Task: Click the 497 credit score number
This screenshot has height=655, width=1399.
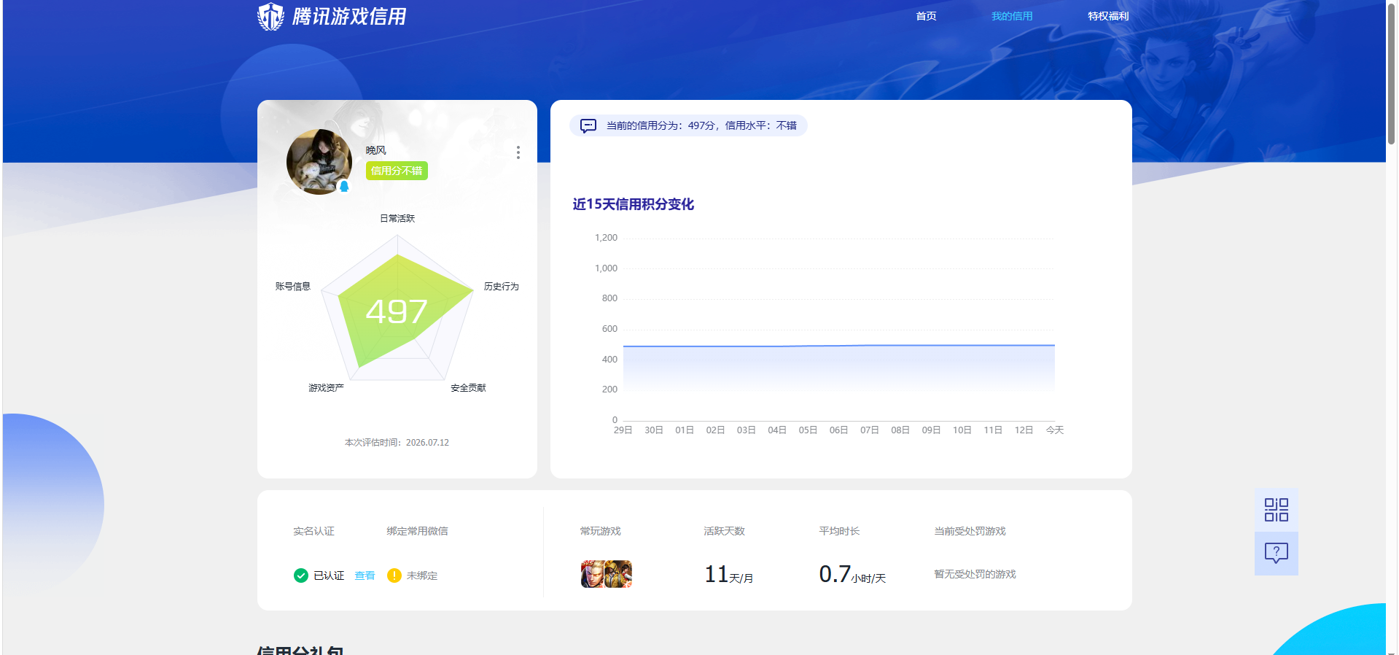Action: click(x=397, y=311)
